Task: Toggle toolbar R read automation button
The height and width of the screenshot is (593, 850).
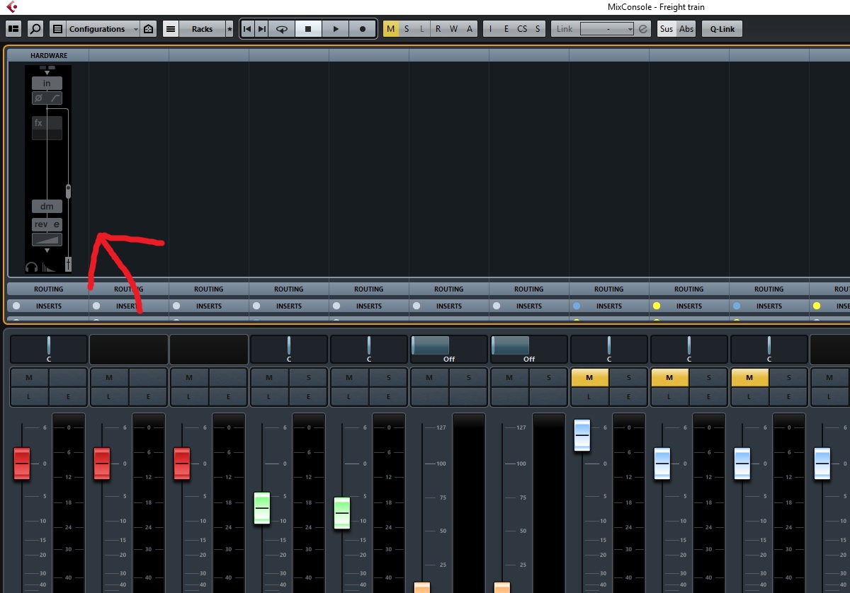Action: [438, 29]
